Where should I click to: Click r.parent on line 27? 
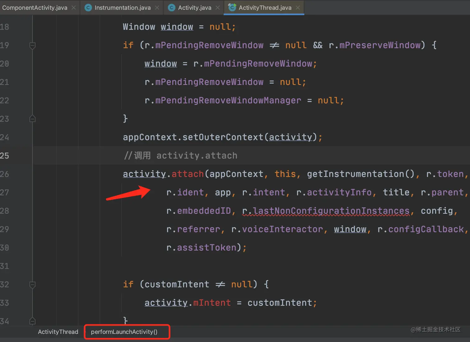[x=442, y=193]
